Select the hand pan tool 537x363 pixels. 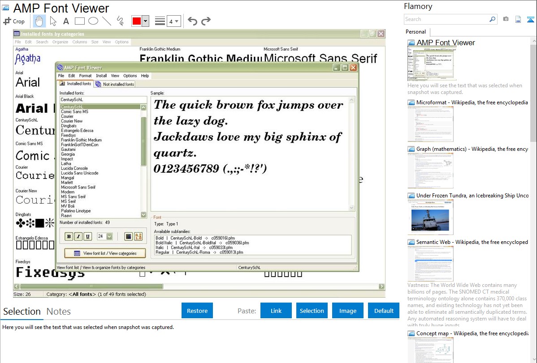click(39, 21)
